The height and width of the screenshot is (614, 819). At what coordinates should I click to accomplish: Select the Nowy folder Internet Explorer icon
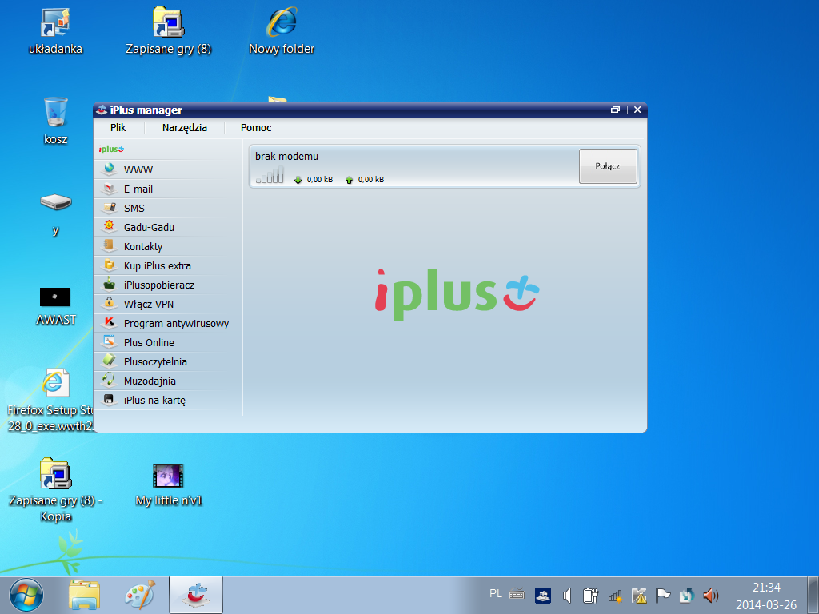click(x=282, y=31)
